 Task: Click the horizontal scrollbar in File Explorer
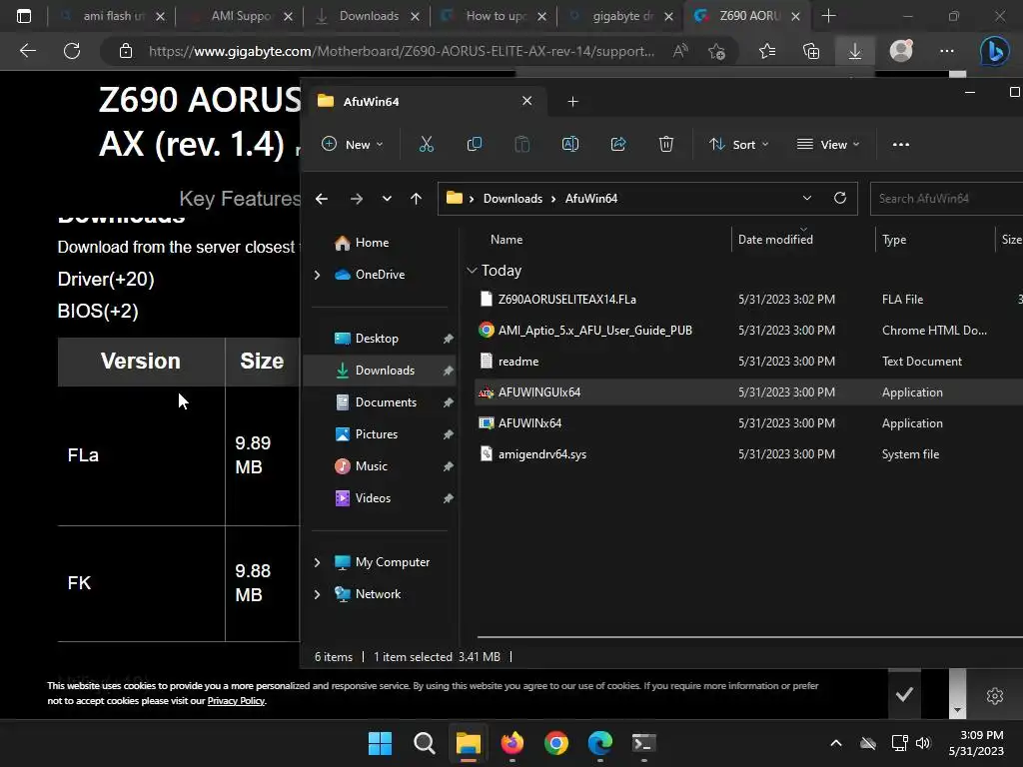[749, 636]
